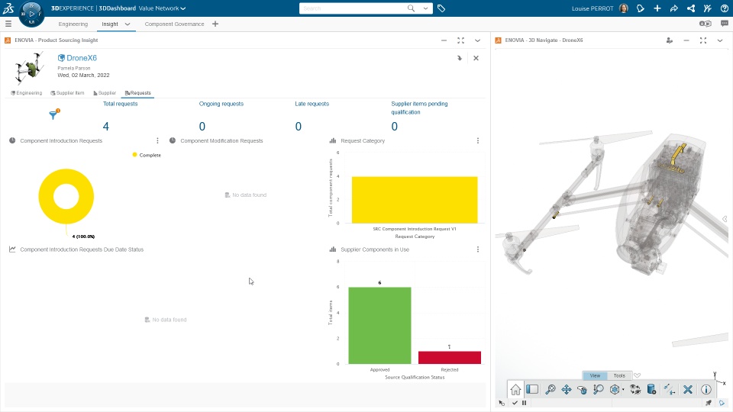Click into the top search field
Screen dimensions: 733x412
[353, 8]
